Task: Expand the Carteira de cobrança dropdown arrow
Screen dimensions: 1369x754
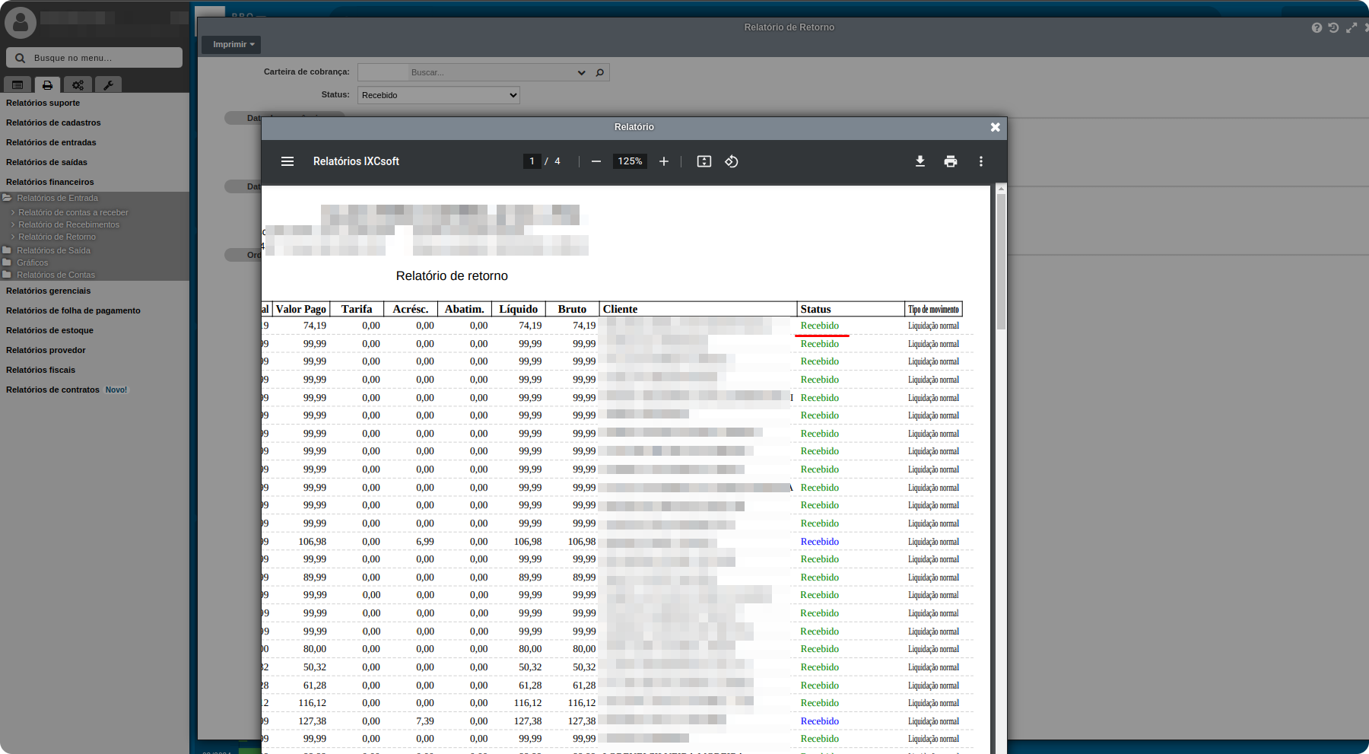Action: 582,73
